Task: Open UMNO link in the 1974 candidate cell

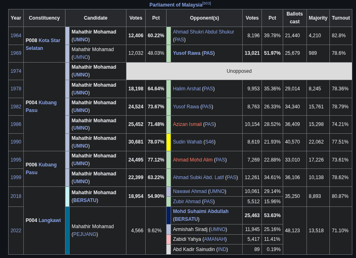Action: (x=81, y=75)
